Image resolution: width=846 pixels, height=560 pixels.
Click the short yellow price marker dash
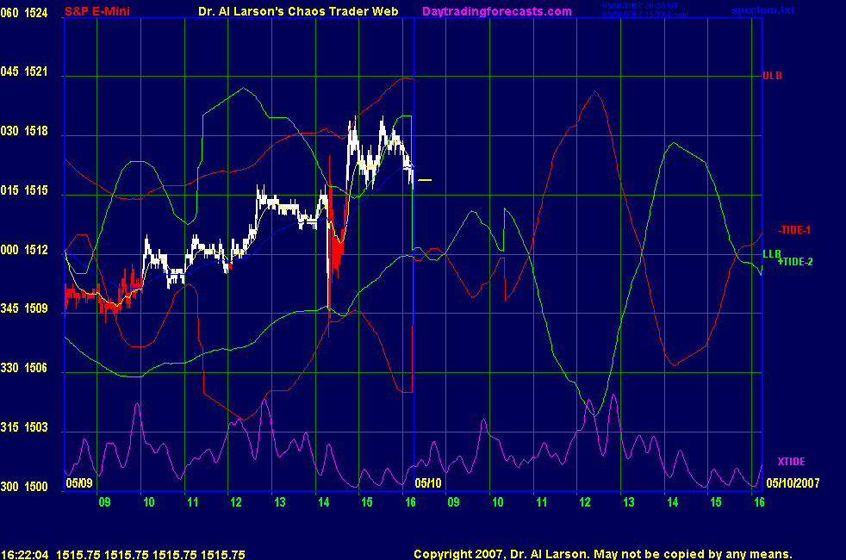[x=425, y=180]
